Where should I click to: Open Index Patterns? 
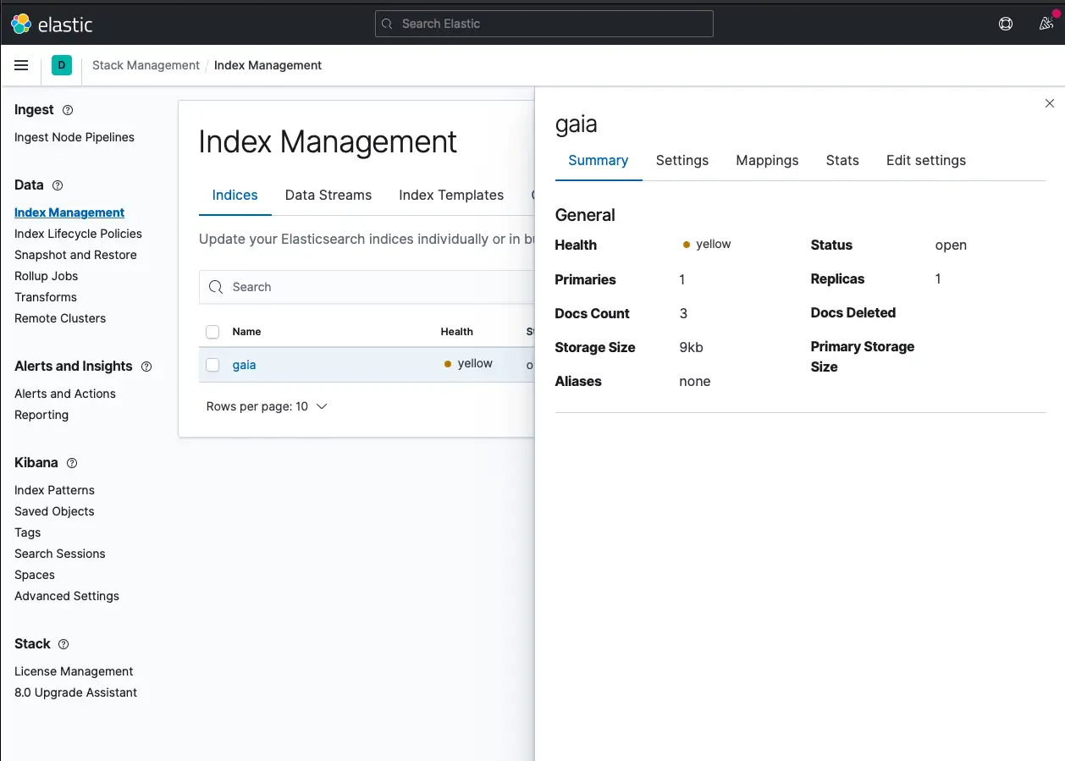54,490
